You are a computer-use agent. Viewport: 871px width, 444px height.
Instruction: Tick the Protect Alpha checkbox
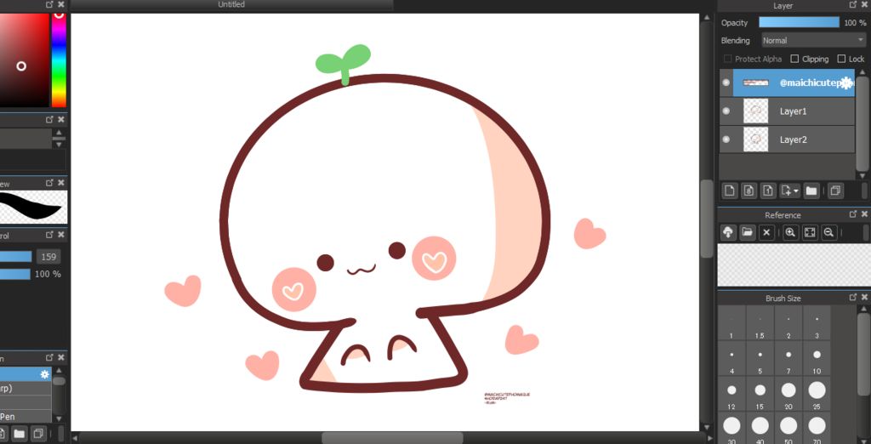[x=728, y=59]
